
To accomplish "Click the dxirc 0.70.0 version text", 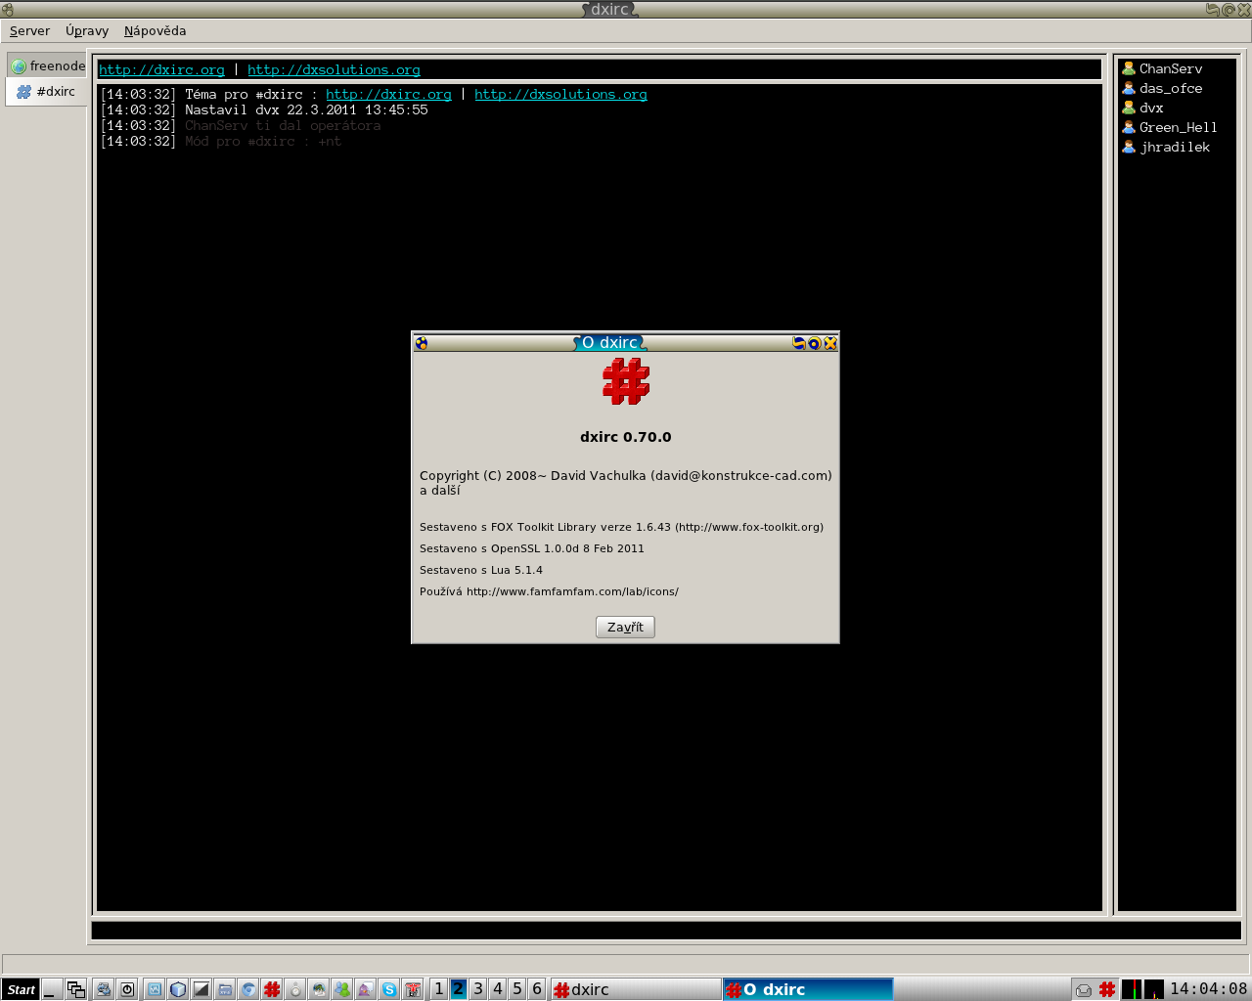I will tap(626, 437).
